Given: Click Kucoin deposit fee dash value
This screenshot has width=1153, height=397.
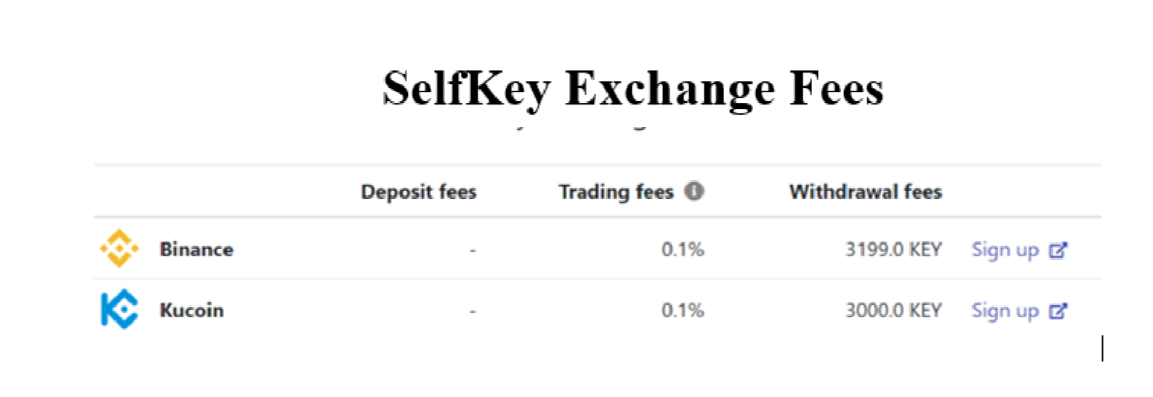Looking at the screenshot, I should tap(473, 312).
